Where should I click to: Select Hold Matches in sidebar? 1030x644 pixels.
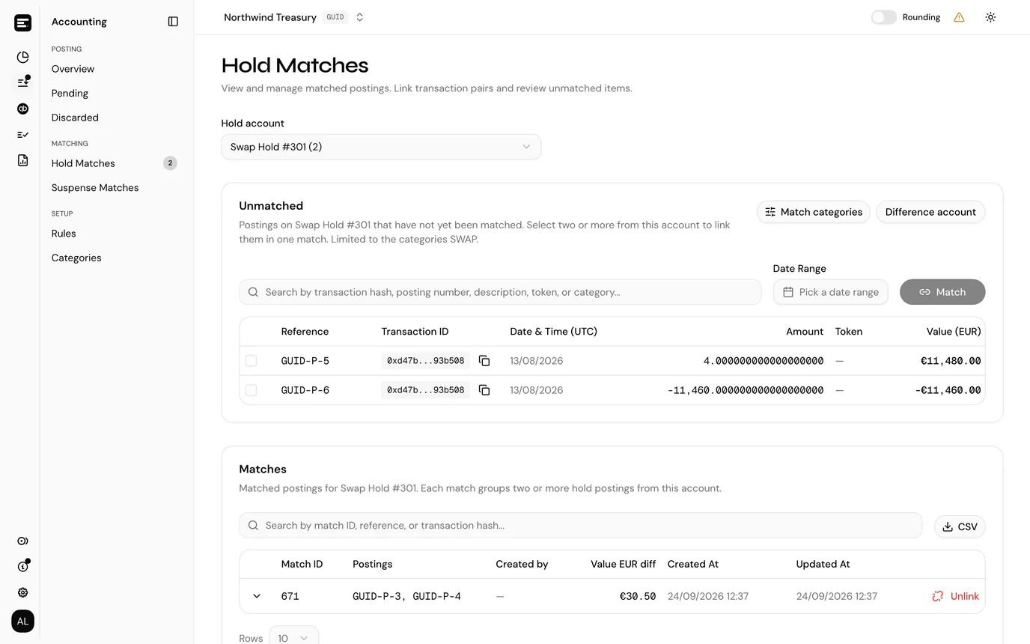point(83,163)
